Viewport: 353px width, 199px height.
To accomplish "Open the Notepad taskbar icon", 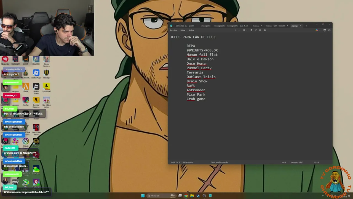I will [210, 196].
